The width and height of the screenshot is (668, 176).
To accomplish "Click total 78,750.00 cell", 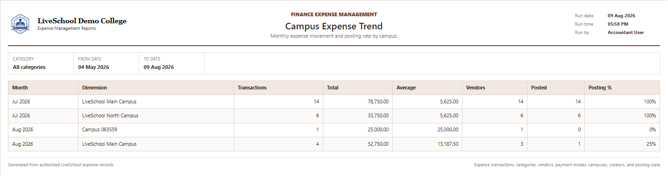I will 358,102.
